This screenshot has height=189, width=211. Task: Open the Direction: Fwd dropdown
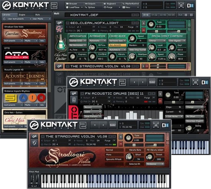point(195,121)
